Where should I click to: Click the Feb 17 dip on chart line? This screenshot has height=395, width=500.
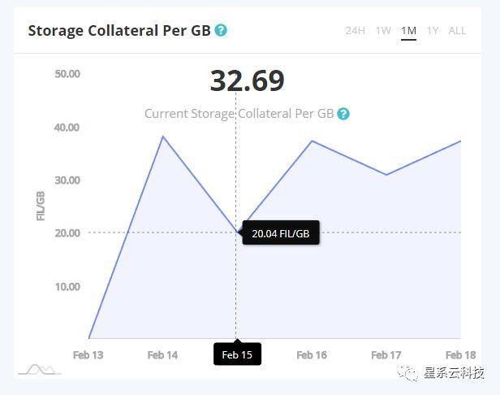(386, 175)
